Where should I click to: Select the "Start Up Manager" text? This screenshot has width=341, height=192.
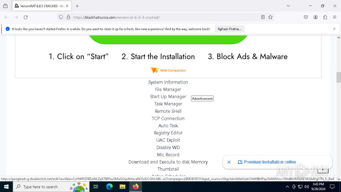pyautogui.click(x=168, y=97)
